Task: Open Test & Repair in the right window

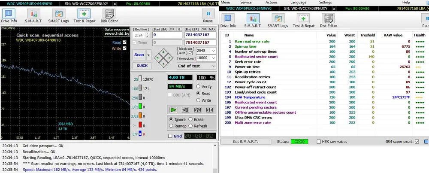Action: point(303,21)
